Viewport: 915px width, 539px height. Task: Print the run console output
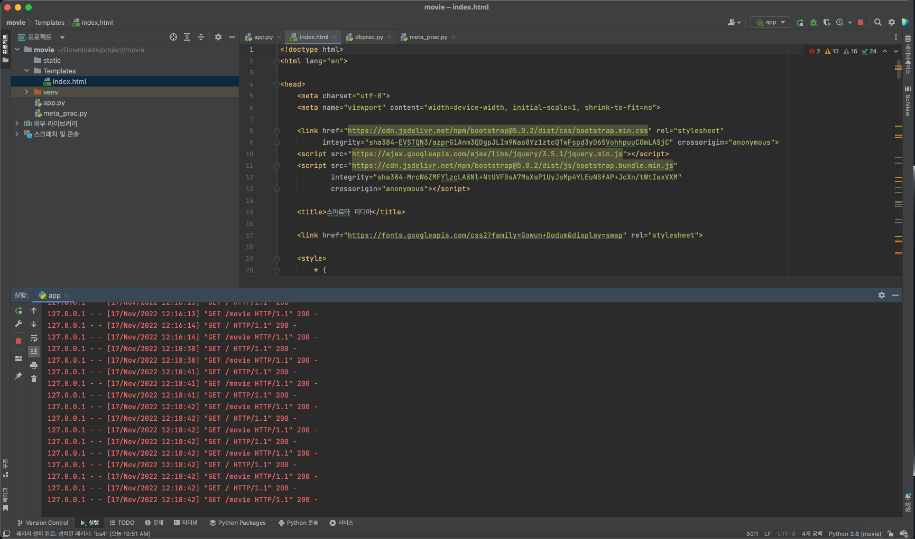point(34,365)
